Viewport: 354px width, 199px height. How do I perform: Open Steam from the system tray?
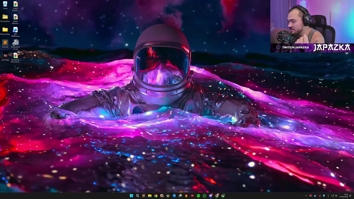click(x=315, y=196)
